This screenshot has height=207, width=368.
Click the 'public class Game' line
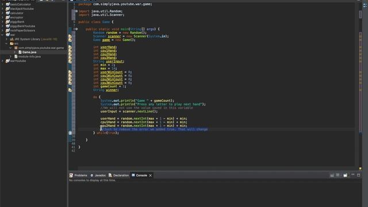pos(96,22)
